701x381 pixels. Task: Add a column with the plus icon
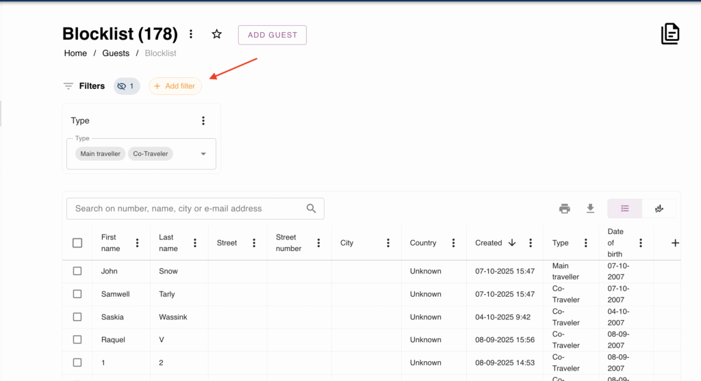pos(675,243)
